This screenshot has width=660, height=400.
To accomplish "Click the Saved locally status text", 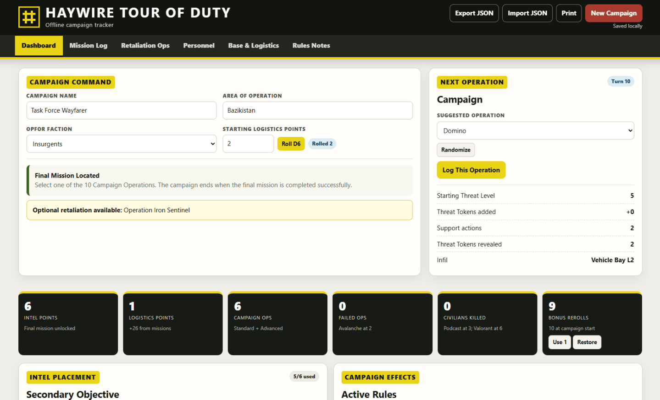I will pyautogui.click(x=627, y=26).
